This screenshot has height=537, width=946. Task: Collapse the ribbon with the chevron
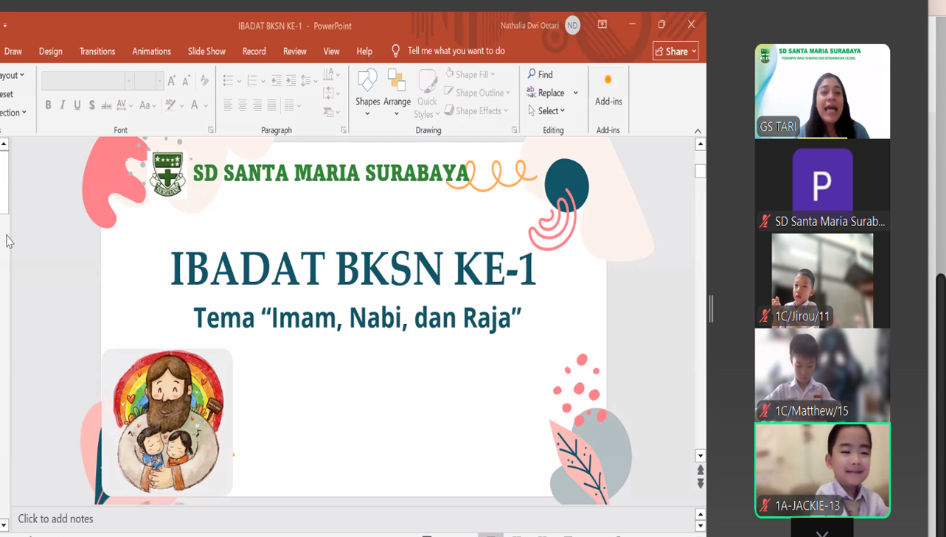[698, 131]
